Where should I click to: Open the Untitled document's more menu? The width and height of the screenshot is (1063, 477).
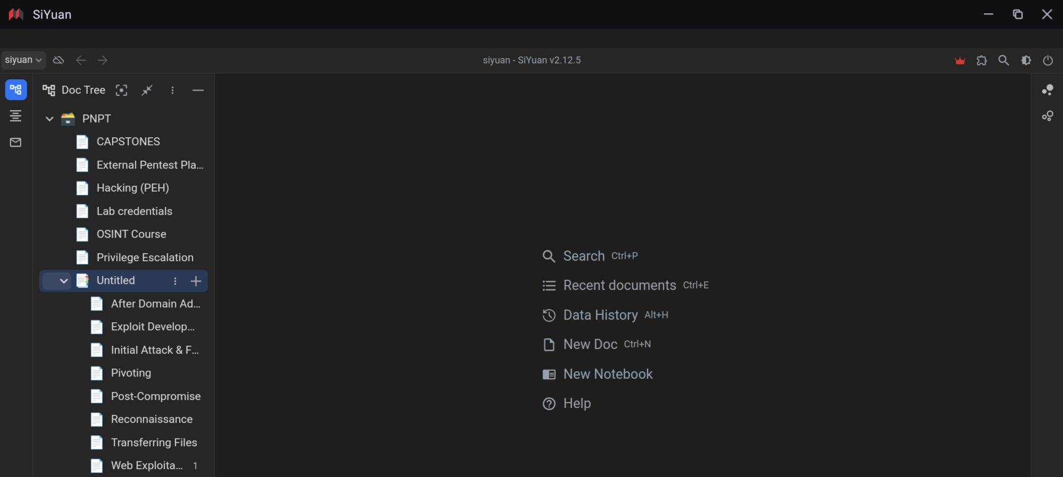click(x=175, y=281)
